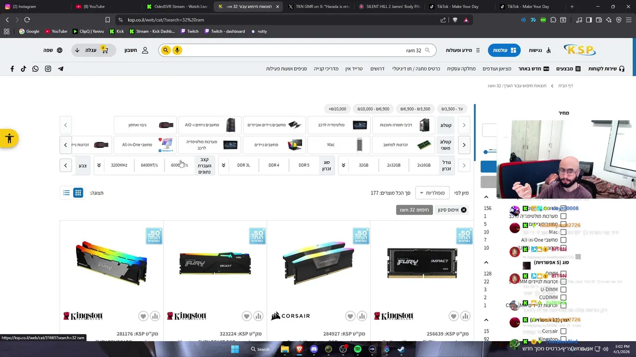
Task: Collapse the catalog filter section arrow
Action: click(x=486, y=197)
